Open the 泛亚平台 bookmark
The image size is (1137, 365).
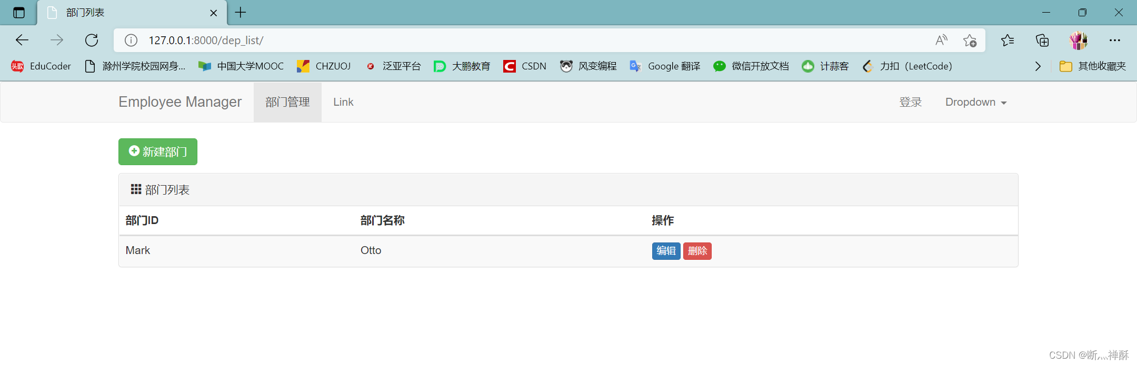393,66
